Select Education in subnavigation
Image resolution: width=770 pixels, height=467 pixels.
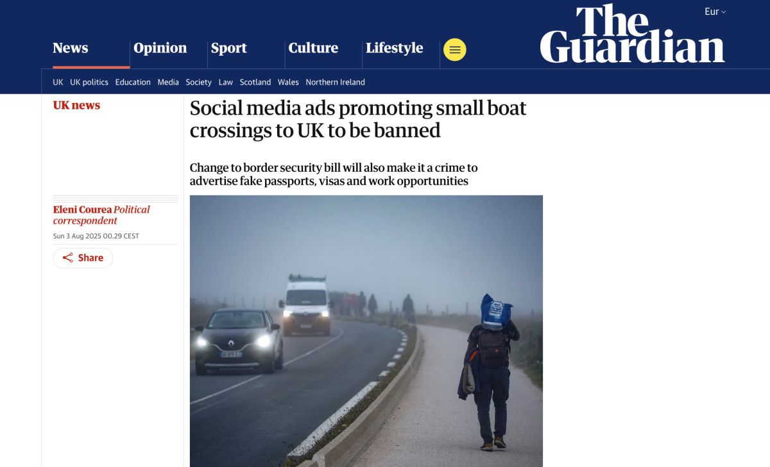(133, 82)
